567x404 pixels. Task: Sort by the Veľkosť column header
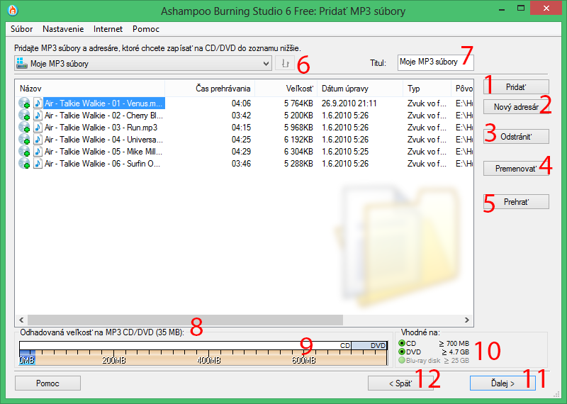[286, 89]
